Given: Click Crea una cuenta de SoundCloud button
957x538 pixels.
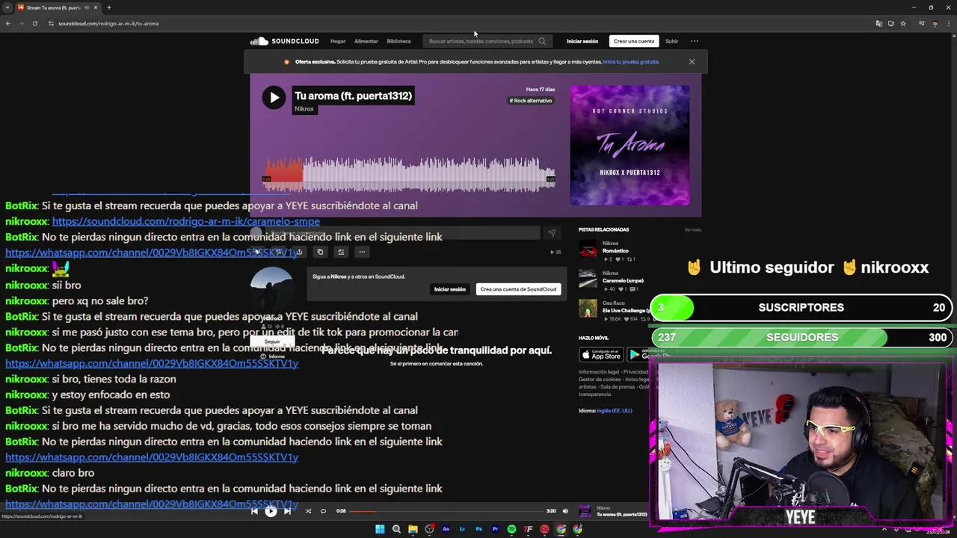Looking at the screenshot, I should click(x=518, y=289).
